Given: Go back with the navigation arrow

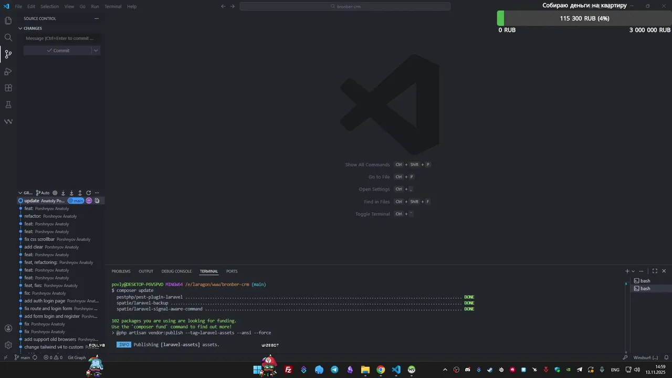Looking at the screenshot, I should coord(223,6).
